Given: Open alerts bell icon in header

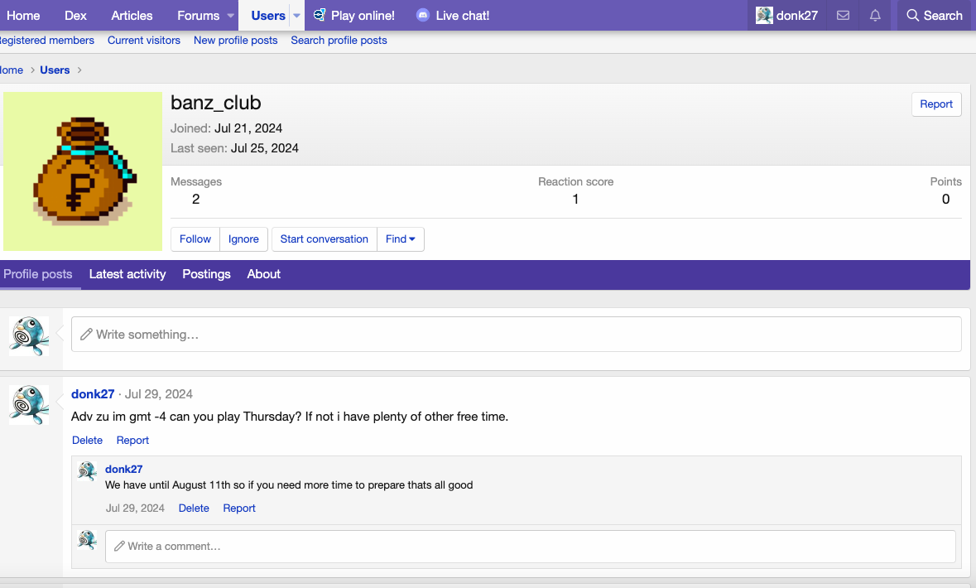Looking at the screenshot, I should coord(875,16).
